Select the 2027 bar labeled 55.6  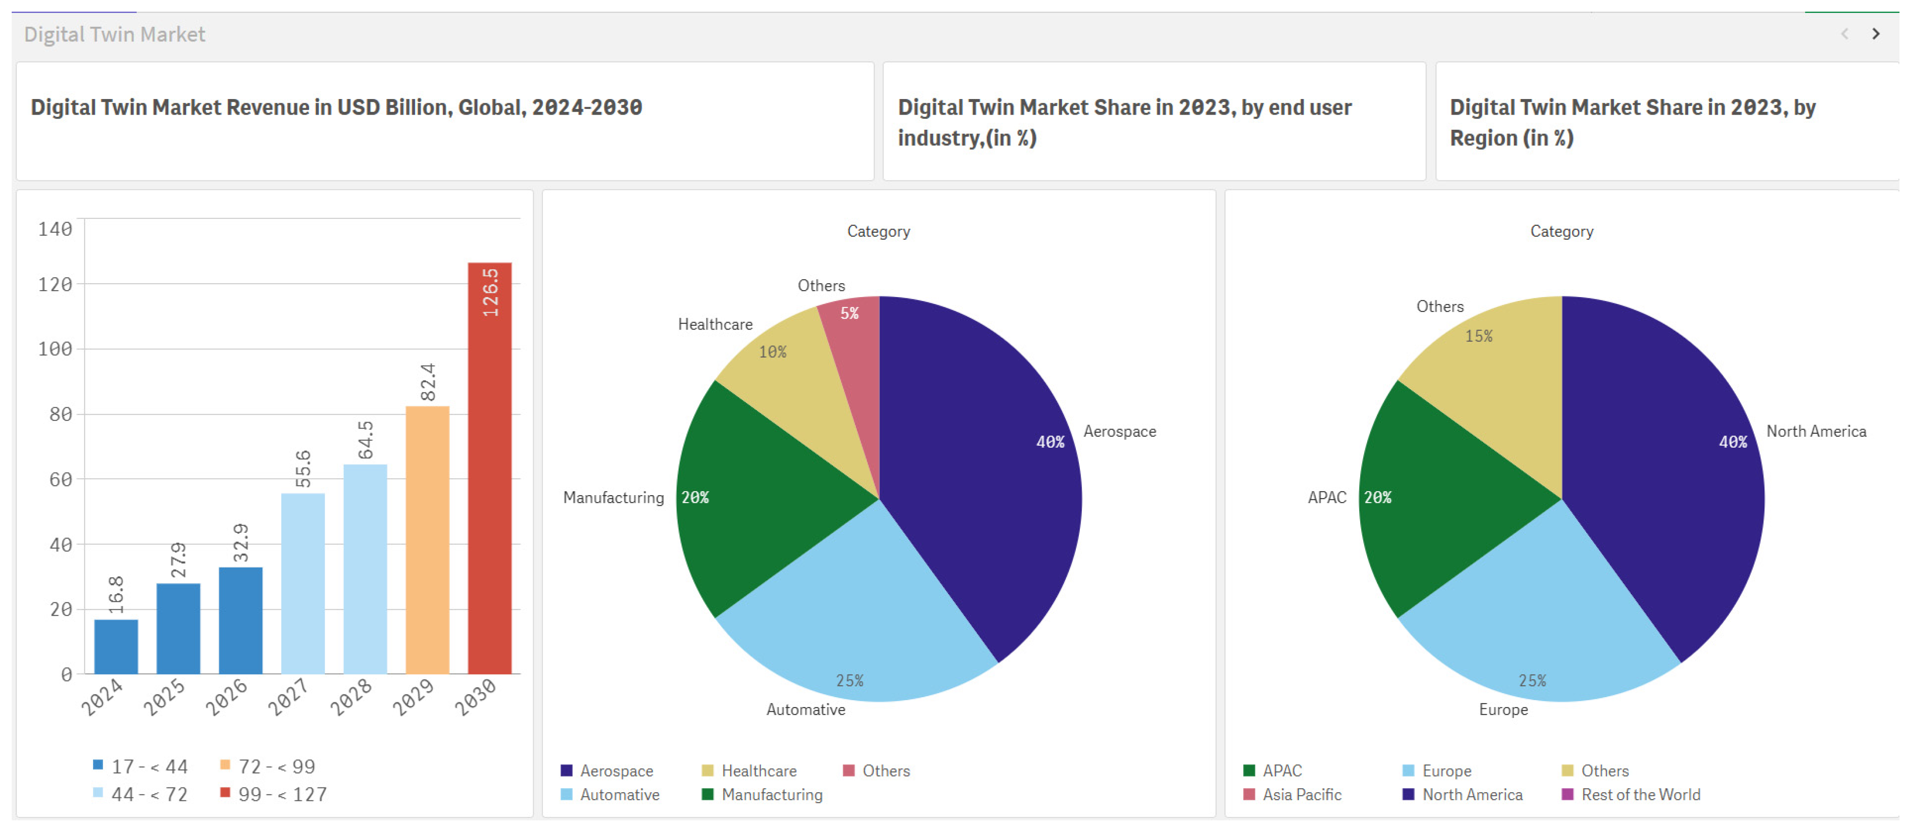[303, 585]
